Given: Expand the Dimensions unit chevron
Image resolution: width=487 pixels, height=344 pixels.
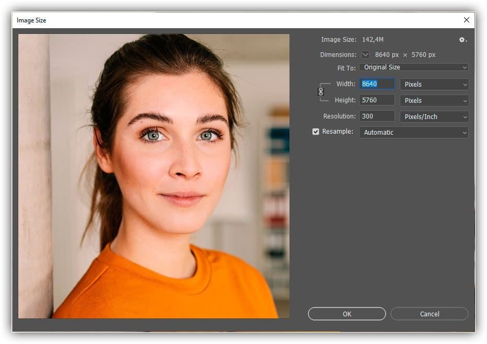Looking at the screenshot, I should pos(365,55).
